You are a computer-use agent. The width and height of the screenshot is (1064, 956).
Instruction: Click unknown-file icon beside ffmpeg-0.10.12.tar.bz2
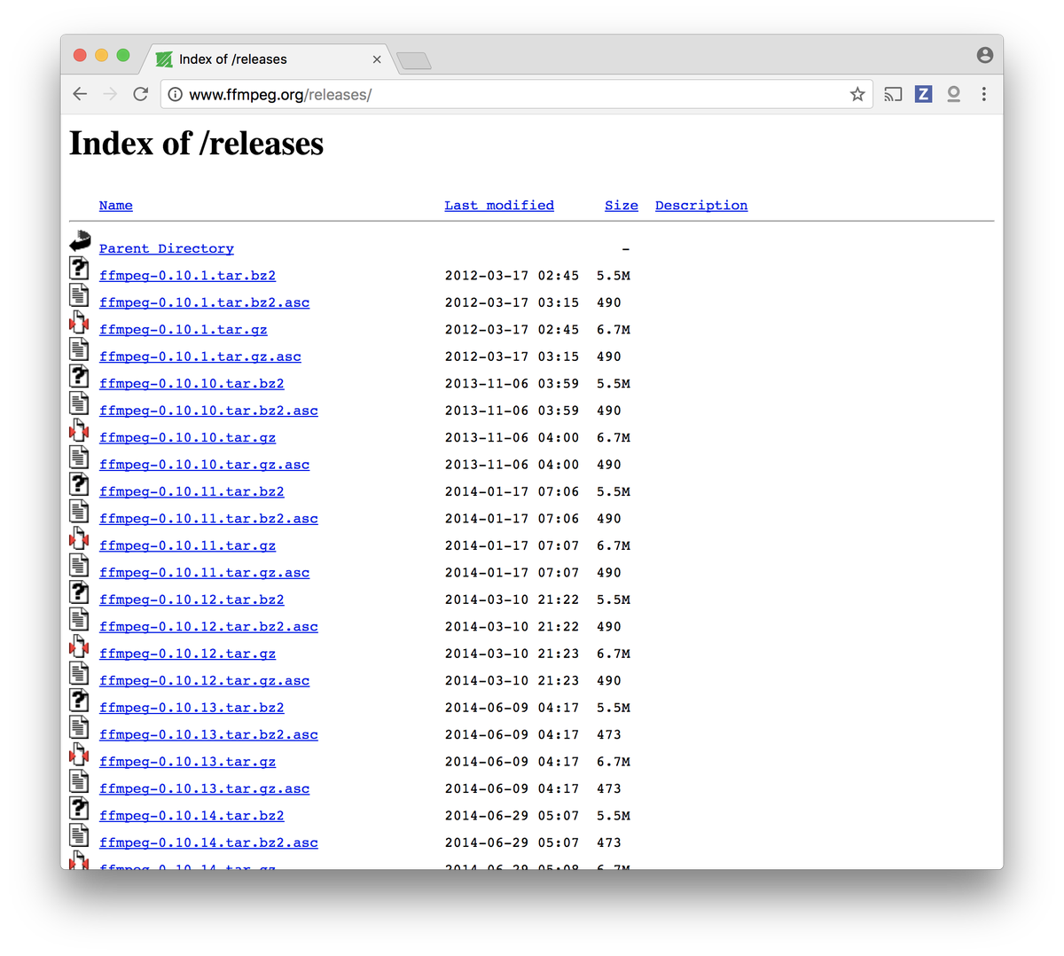(x=79, y=592)
